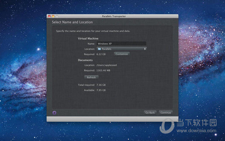Click the Parallels Transporter title text

[114, 16]
